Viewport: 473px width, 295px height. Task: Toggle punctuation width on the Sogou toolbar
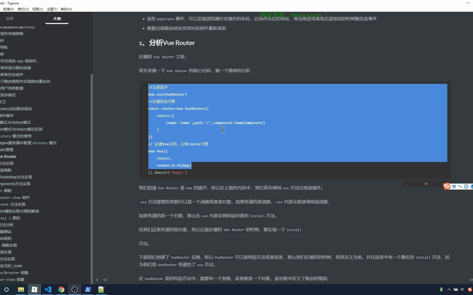coord(460,187)
